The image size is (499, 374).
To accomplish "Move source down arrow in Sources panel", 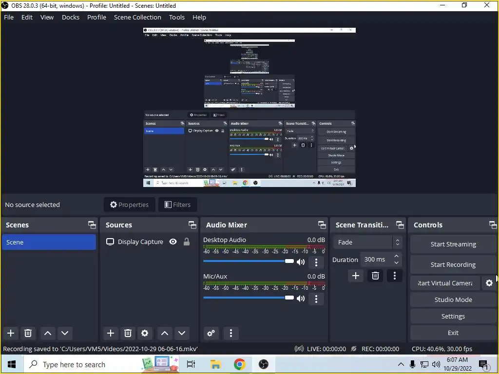I will click(182, 333).
